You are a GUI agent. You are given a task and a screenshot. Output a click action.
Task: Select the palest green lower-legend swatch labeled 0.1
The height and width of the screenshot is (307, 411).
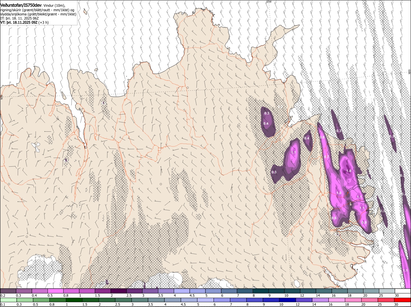click(x=8, y=300)
